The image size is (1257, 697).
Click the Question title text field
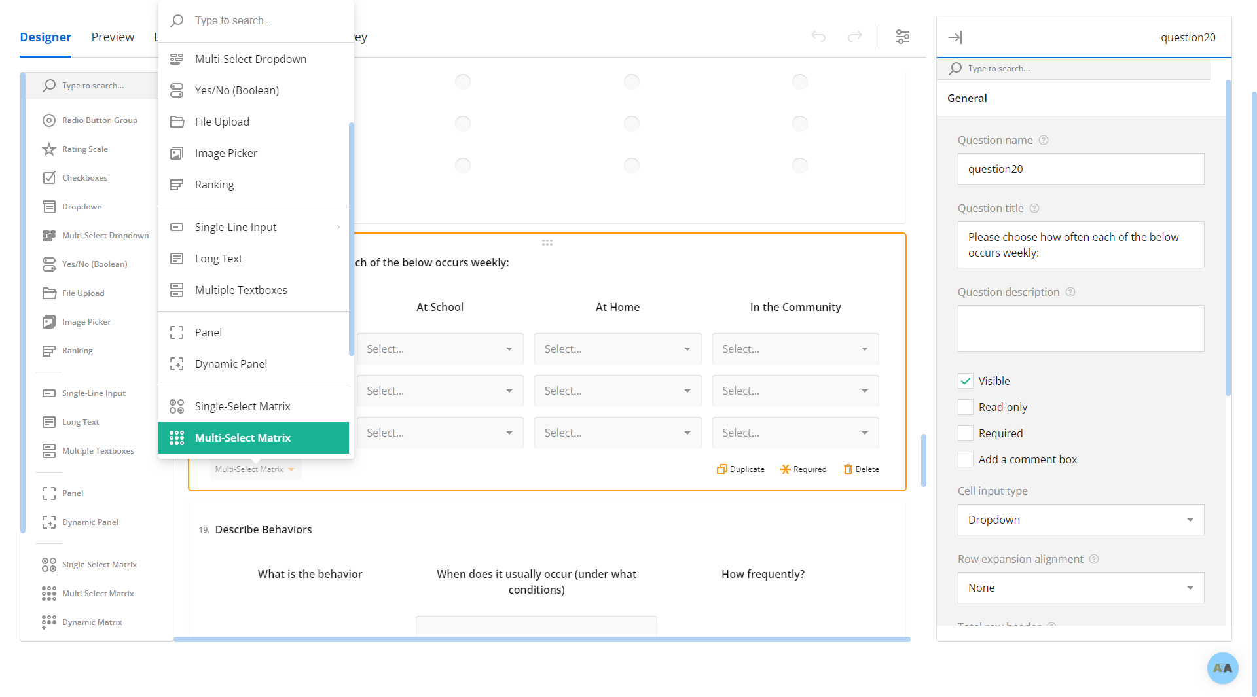[1080, 245]
